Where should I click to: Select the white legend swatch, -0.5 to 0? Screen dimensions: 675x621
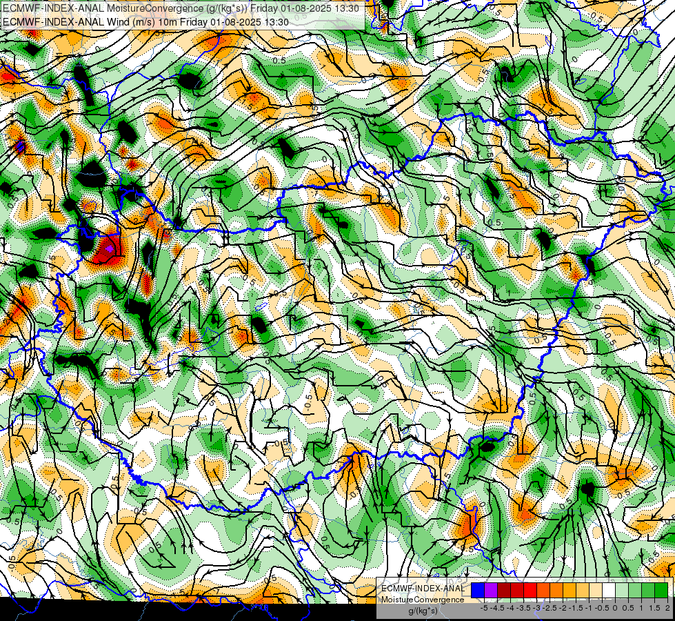(609, 591)
